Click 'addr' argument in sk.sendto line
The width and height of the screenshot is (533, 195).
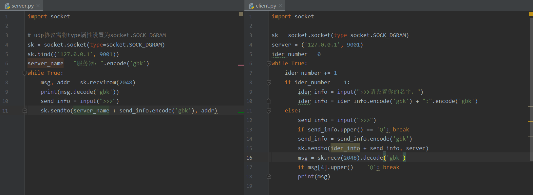(x=208, y=111)
